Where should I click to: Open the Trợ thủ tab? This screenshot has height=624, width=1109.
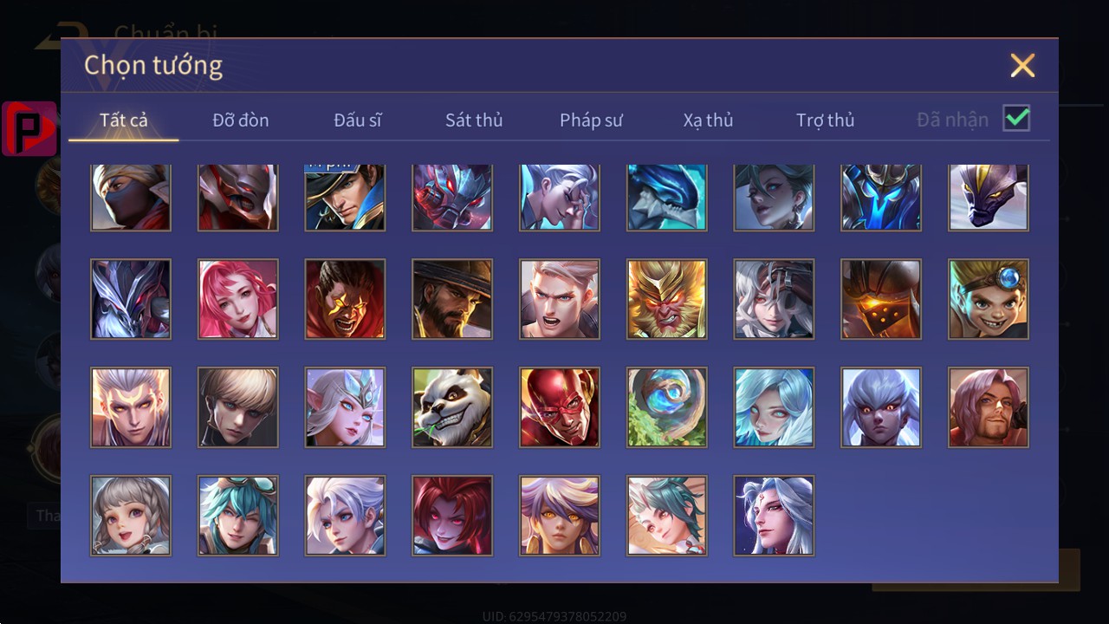[825, 120]
